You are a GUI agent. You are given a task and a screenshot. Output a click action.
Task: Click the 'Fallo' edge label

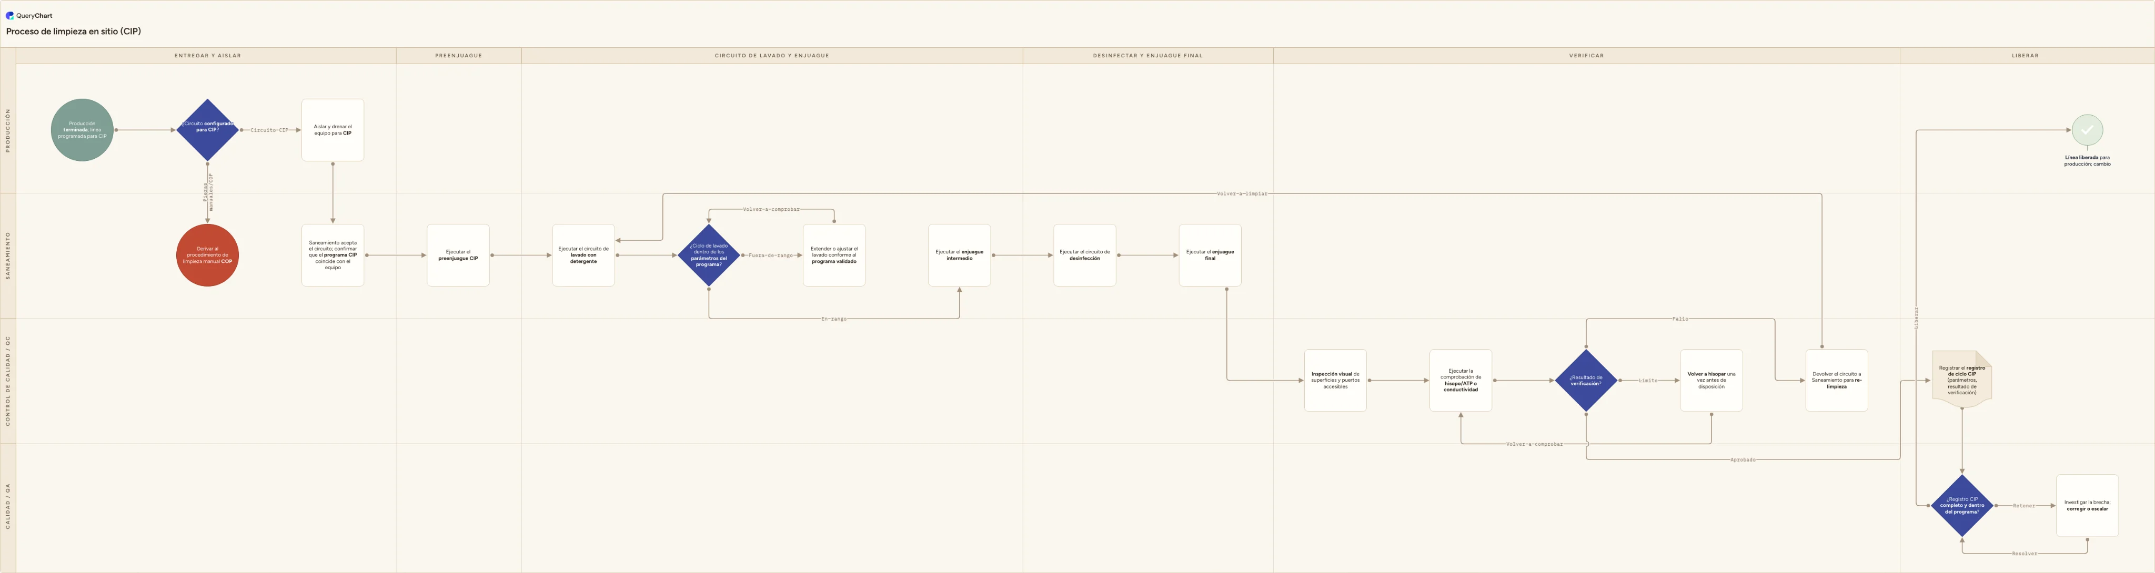1680,319
